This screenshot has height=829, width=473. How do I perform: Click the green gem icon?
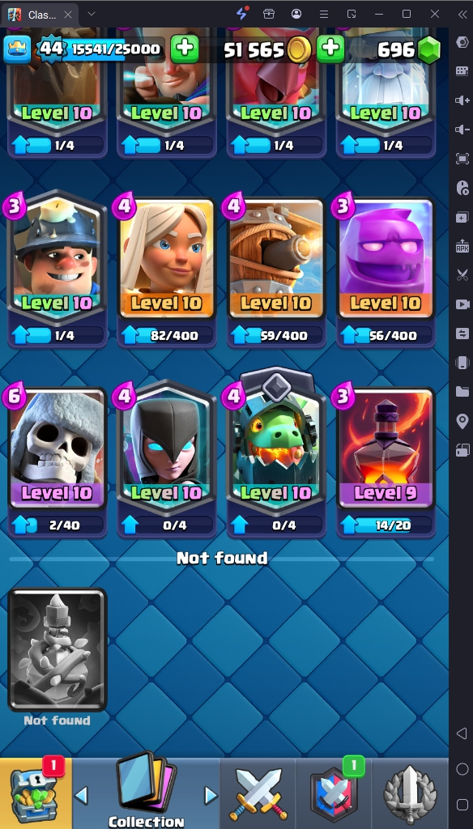(x=429, y=50)
